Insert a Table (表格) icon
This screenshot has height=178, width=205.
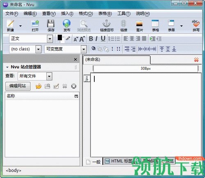point(155,25)
